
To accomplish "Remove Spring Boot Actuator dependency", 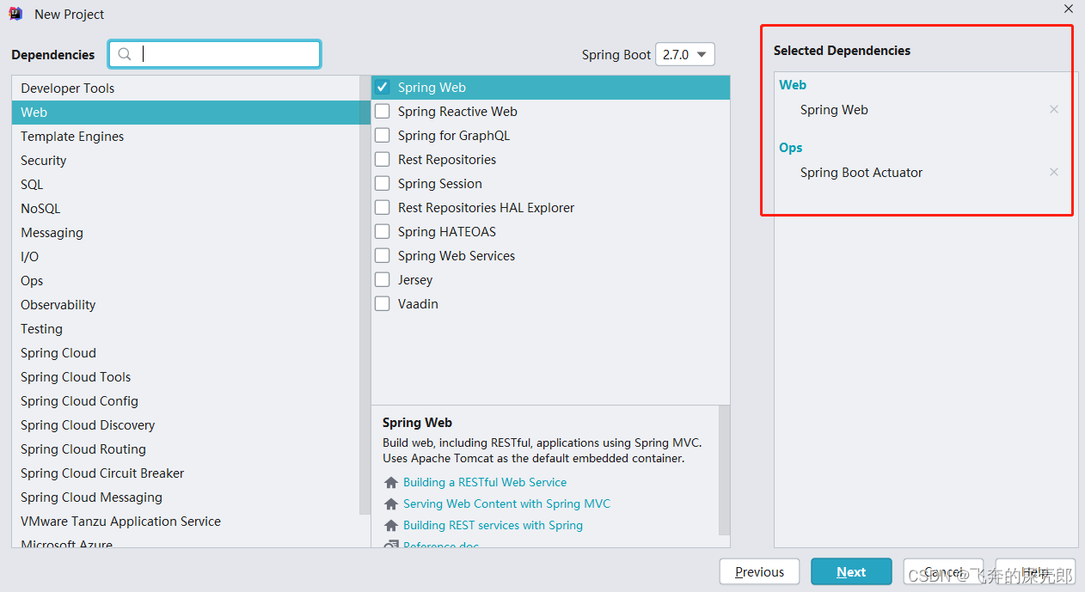I will (x=1054, y=172).
